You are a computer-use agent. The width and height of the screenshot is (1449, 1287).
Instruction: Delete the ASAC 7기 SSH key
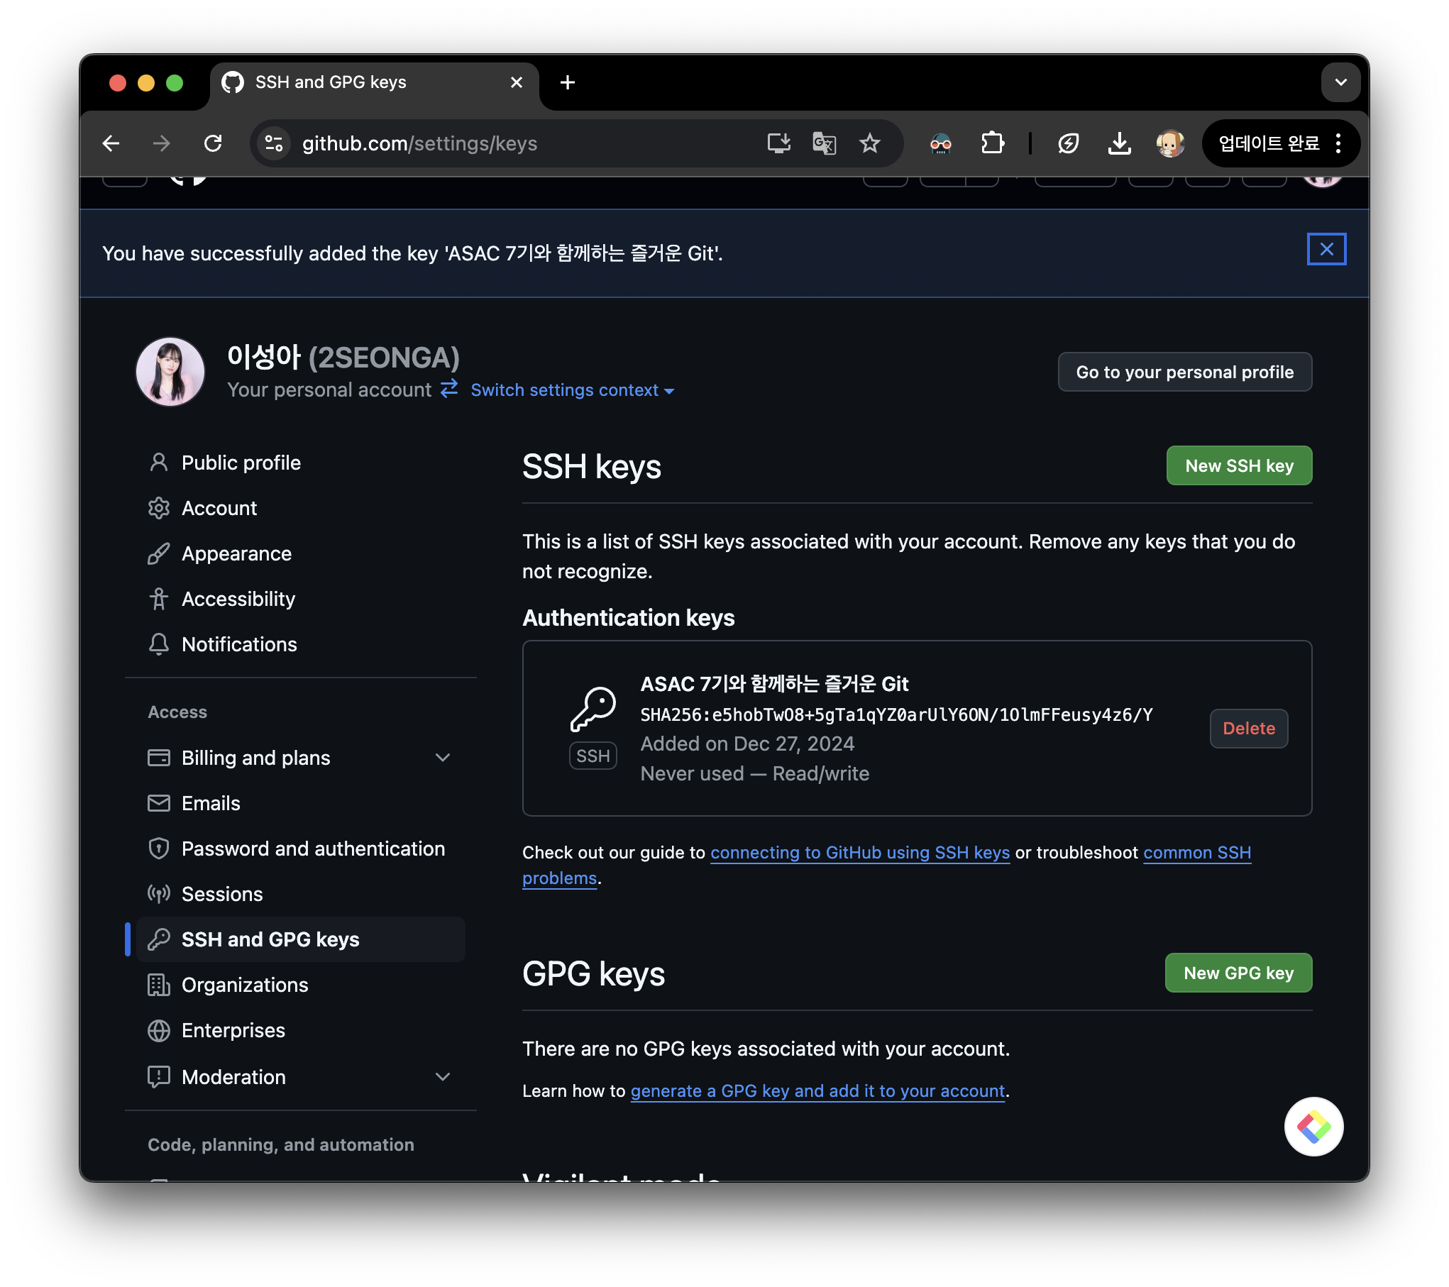(1248, 728)
